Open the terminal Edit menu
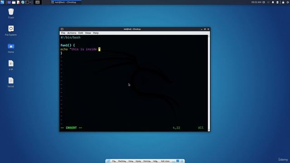 coord(81,33)
